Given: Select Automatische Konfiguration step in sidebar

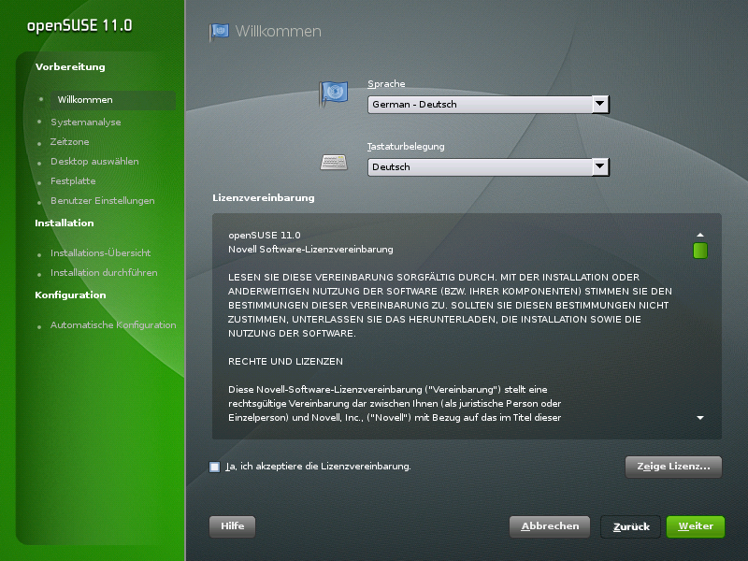Looking at the screenshot, I should pos(113,324).
